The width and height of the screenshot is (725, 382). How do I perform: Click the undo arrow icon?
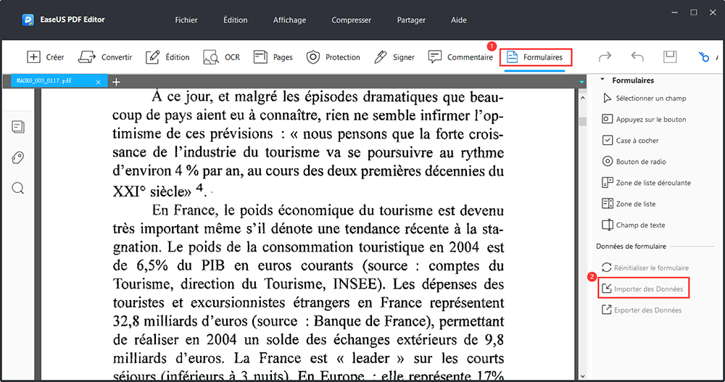tap(637, 57)
